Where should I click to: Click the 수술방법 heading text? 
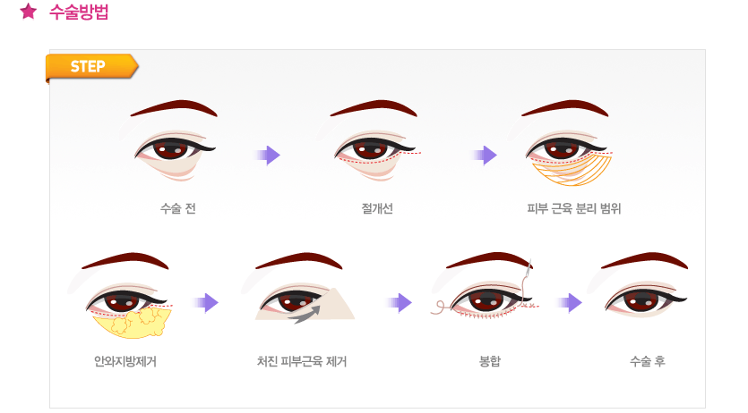click(x=79, y=12)
